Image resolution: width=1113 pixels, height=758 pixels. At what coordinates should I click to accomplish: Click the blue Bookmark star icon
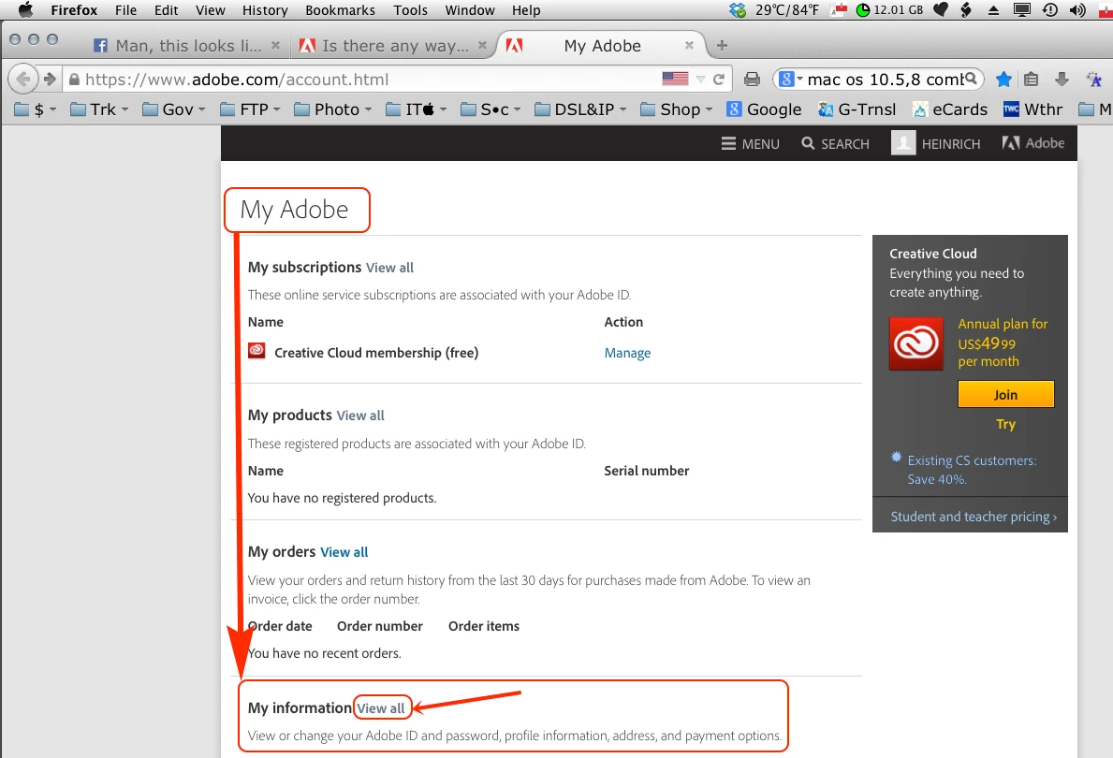tap(1003, 80)
